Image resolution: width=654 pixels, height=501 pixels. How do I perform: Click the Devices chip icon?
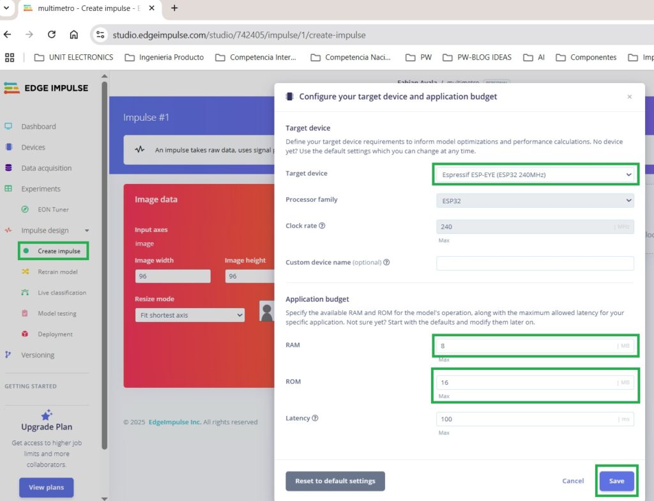coord(8,147)
